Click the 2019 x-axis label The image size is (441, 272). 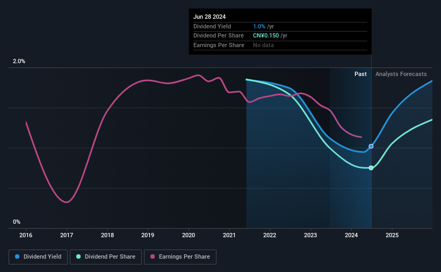(x=148, y=235)
